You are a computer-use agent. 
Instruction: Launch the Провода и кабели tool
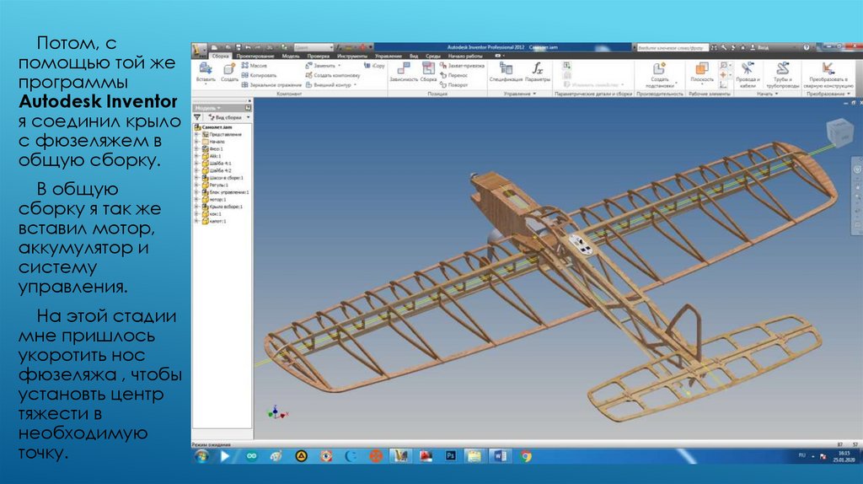click(748, 71)
